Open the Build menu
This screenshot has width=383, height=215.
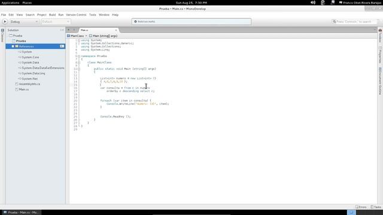52,15
